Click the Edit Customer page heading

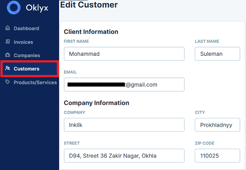(89, 5)
